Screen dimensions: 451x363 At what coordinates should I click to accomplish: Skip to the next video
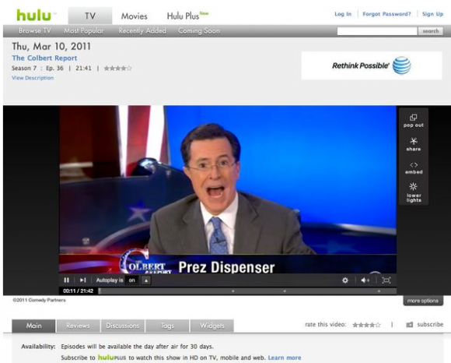tap(83, 280)
